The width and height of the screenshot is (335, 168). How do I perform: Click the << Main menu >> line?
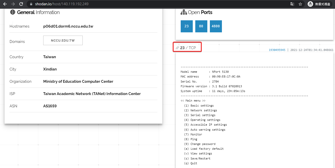pos(193,101)
